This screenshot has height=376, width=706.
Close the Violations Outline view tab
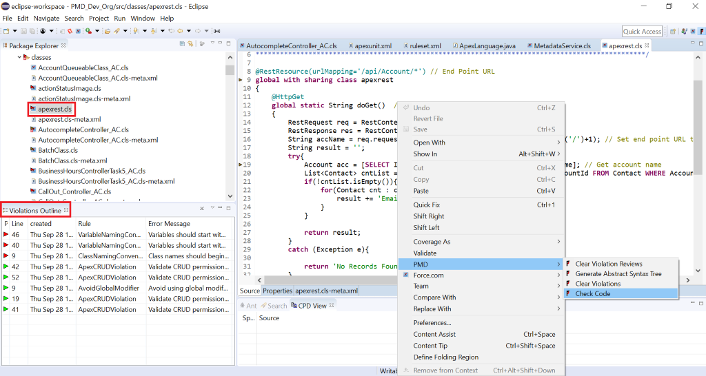coord(66,210)
